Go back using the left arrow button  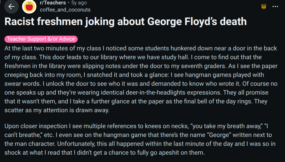(x=11, y=6)
